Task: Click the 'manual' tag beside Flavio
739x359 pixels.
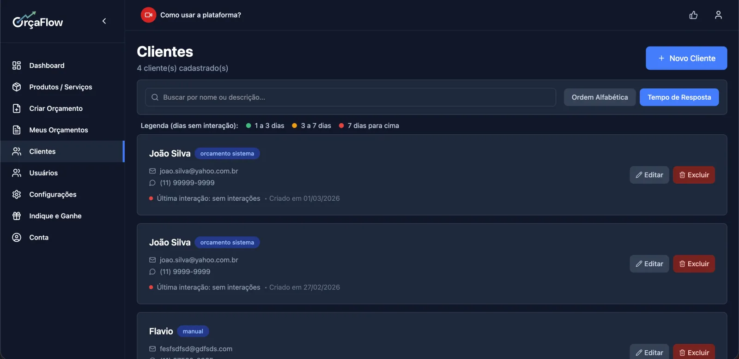Action: click(x=193, y=331)
